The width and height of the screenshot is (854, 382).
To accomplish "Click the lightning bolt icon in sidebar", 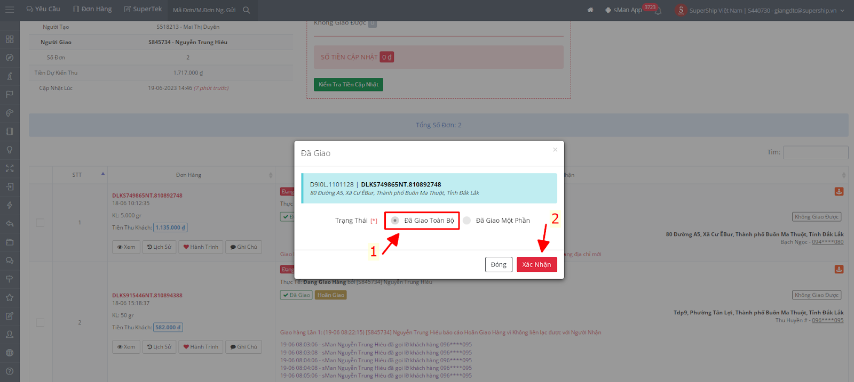I will click(10, 205).
